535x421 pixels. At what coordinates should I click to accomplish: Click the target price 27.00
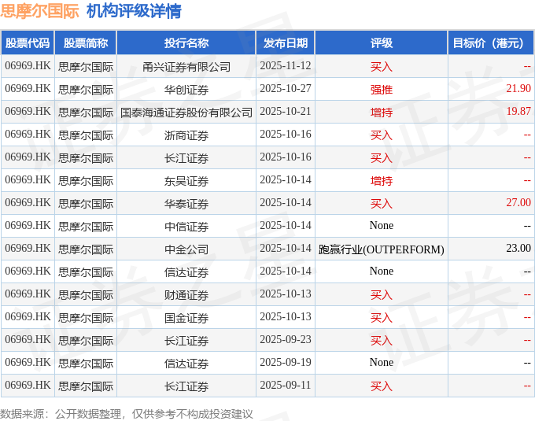(518, 203)
